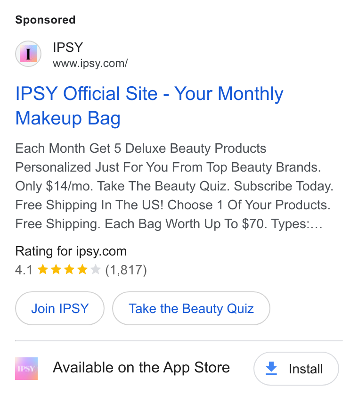Click the Sponsored label

(45, 20)
